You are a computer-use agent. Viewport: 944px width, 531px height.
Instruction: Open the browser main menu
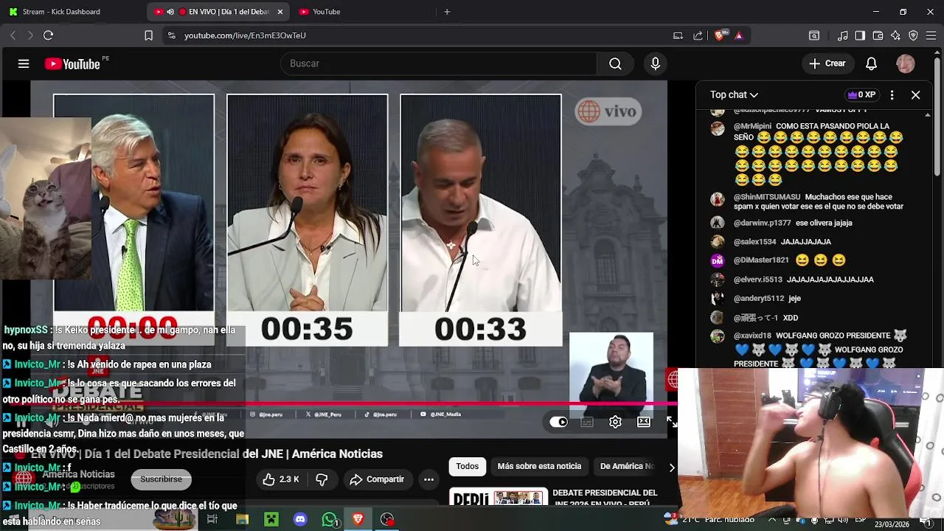(x=931, y=35)
